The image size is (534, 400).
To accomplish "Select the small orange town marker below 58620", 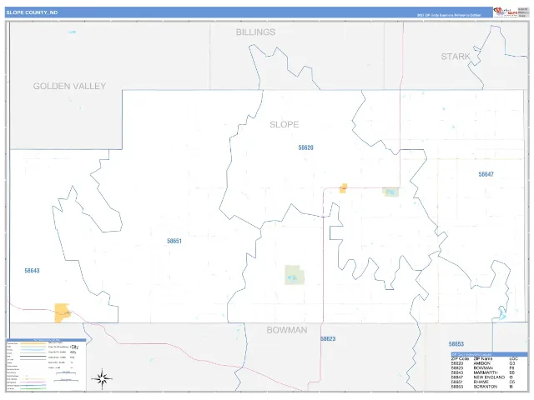I will point(343,188).
